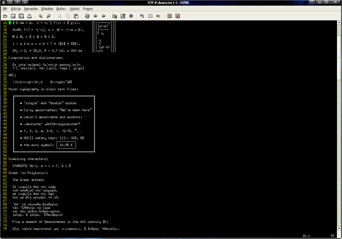Viewport: 342px width, 239px height.
Task: Open the Składnia menu
Action: coord(47,9)
